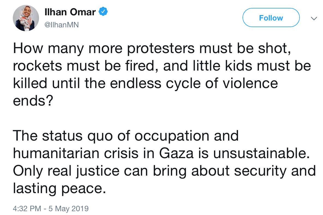
Task: Click the blue verified badge
Action: coord(103,11)
